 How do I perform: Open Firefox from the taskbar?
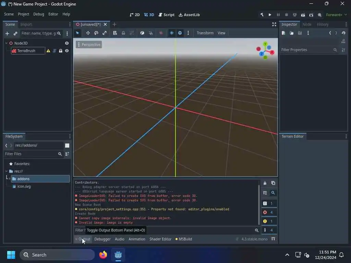pos(103,255)
